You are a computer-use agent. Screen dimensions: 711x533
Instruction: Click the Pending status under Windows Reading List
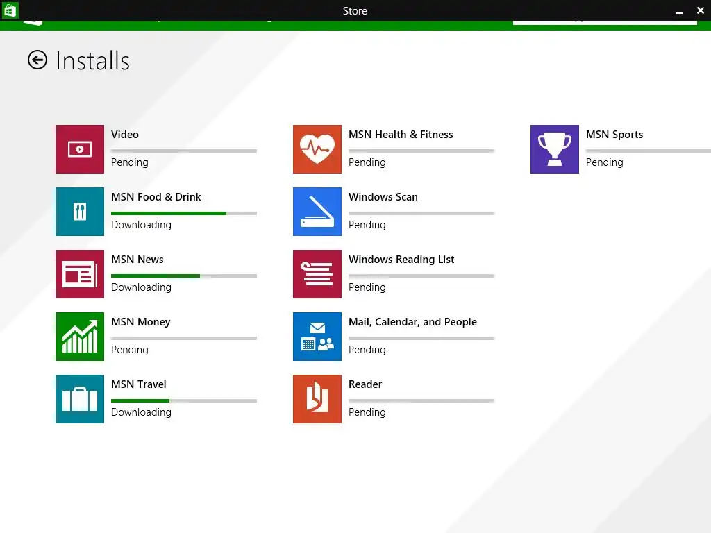point(367,288)
